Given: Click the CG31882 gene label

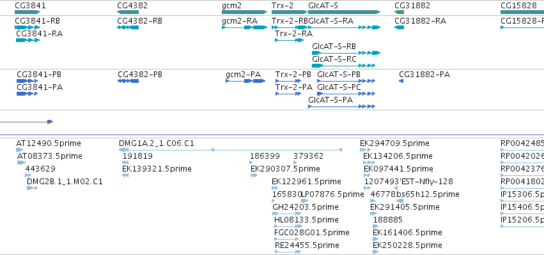Looking at the screenshot, I should (x=412, y=6).
